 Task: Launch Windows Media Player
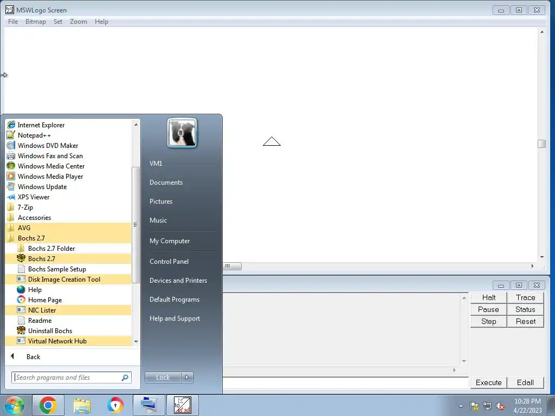tap(69, 176)
